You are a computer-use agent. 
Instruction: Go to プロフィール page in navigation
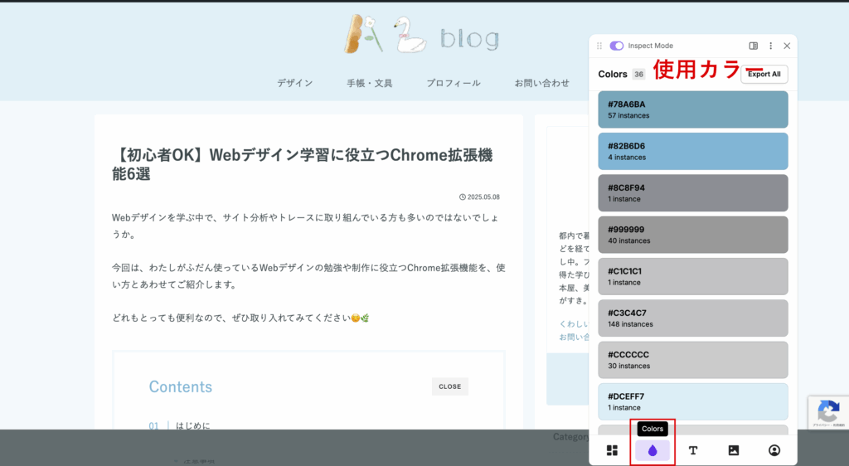pyautogui.click(x=454, y=83)
